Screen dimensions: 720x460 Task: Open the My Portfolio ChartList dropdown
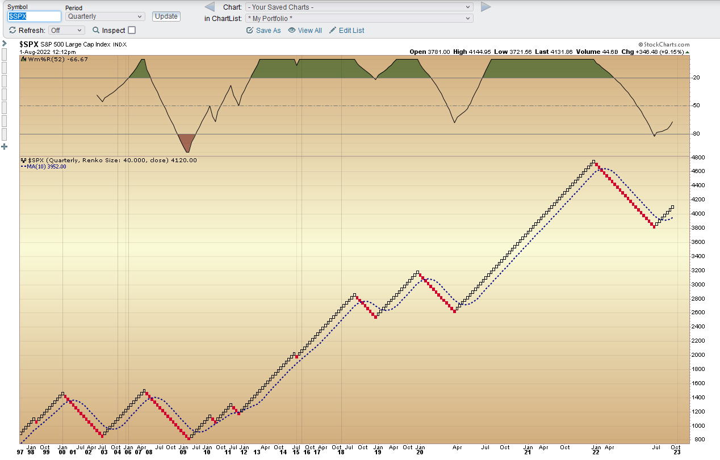359,18
